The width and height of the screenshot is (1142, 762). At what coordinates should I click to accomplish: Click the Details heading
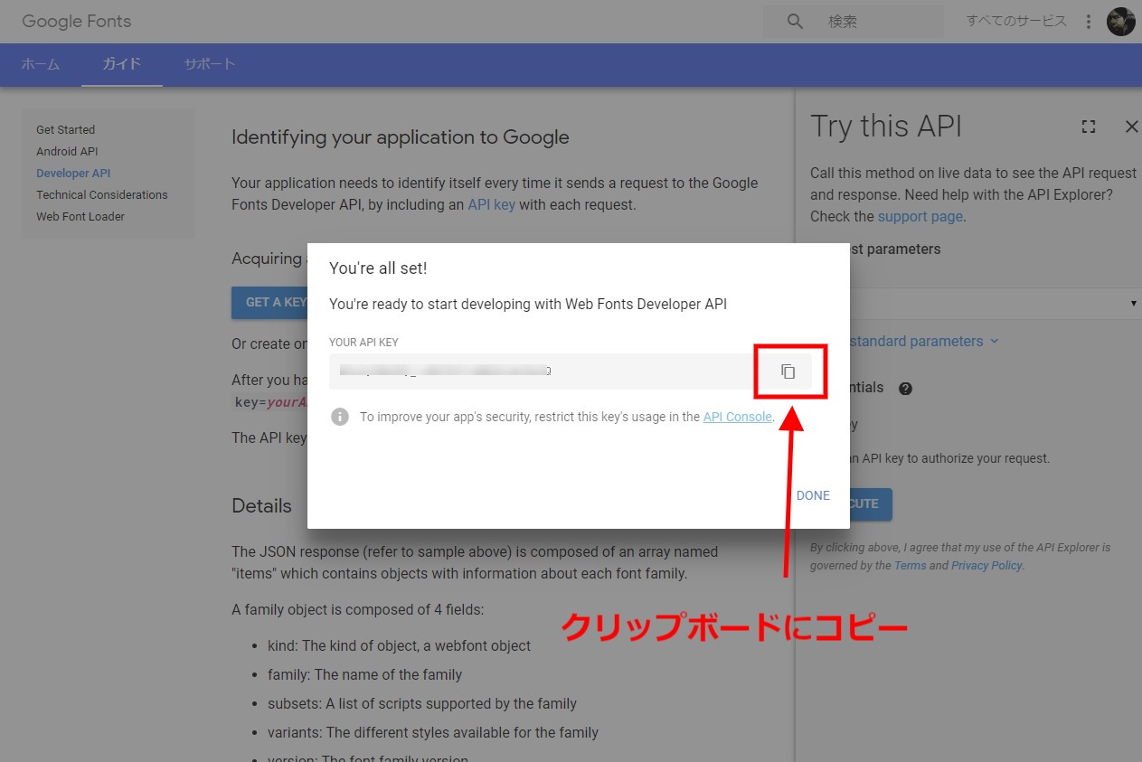click(261, 505)
